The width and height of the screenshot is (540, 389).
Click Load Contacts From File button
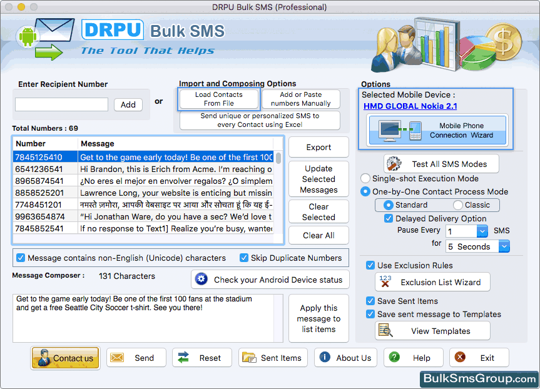[x=218, y=99]
